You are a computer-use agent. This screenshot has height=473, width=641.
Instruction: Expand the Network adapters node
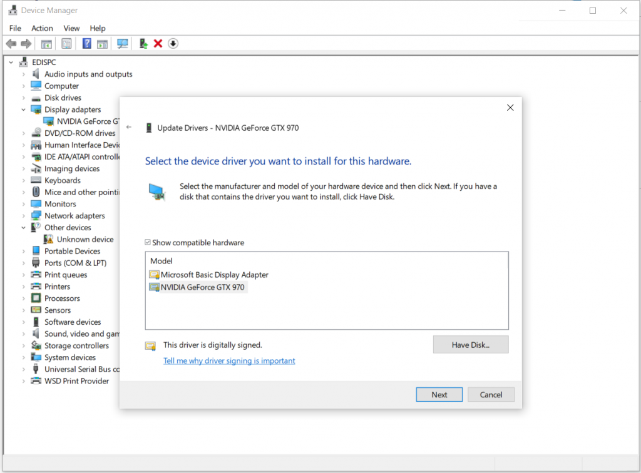pos(23,216)
